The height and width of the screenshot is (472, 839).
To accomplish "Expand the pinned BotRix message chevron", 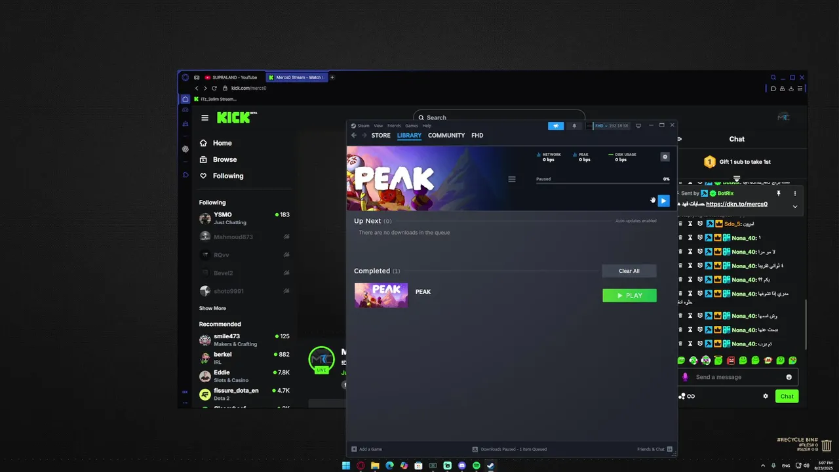I will click(795, 206).
